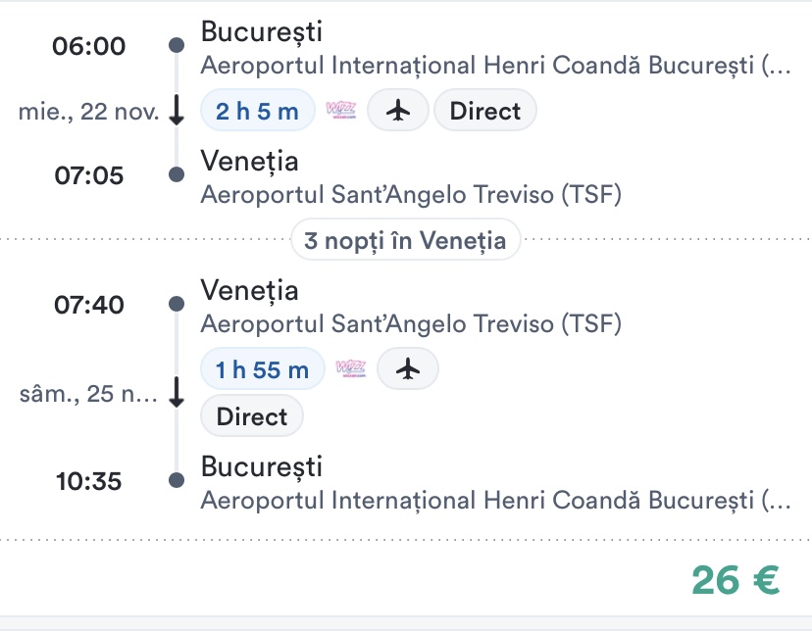
Task: Click the 1 h 55 m duration badge
Action: (262, 368)
